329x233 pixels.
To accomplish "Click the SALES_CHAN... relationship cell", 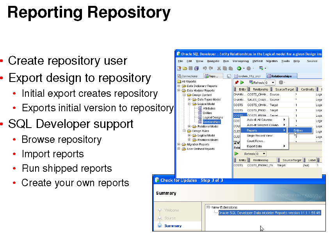I will click(x=258, y=100).
